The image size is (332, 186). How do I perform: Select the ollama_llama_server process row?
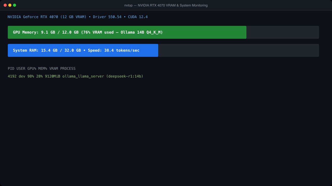tap(75, 76)
